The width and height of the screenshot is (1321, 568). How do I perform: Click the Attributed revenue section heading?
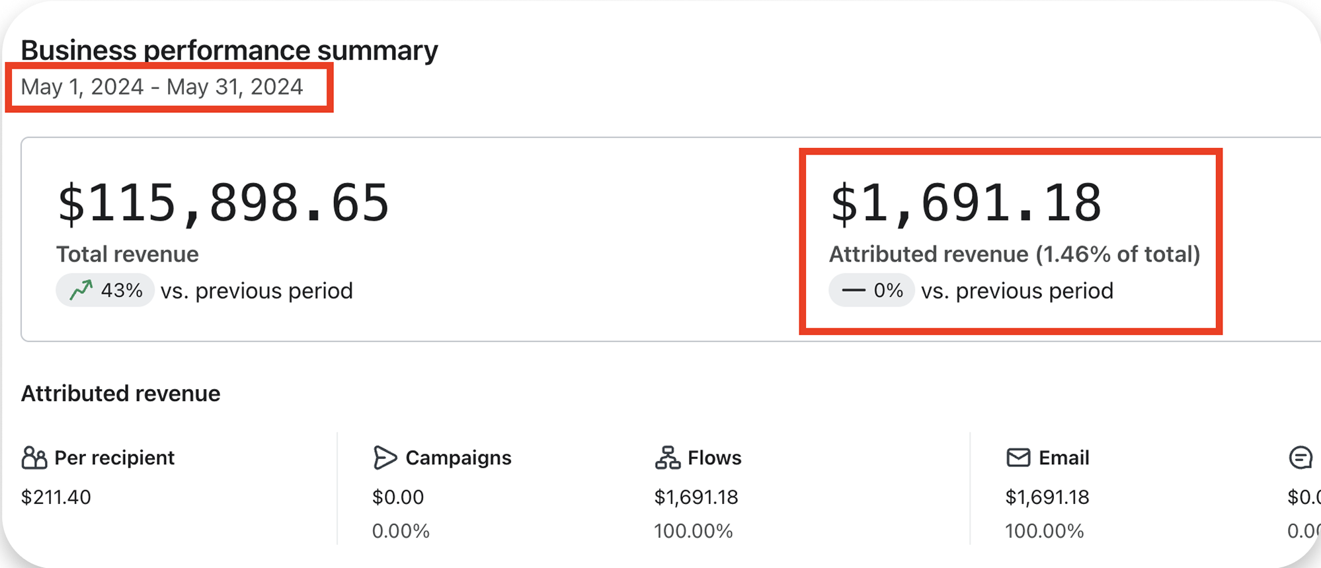[120, 394]
